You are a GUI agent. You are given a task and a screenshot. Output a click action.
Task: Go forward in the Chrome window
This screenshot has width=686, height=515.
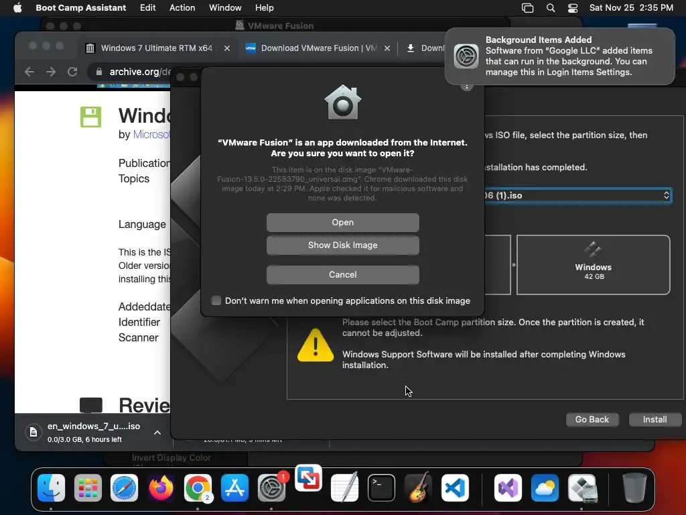[x=51, y=72]
